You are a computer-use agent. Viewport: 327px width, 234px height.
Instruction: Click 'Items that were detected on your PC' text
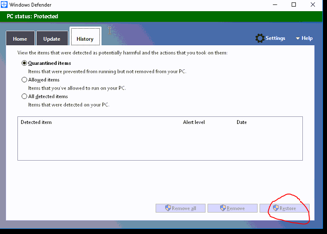click(68, 105)
